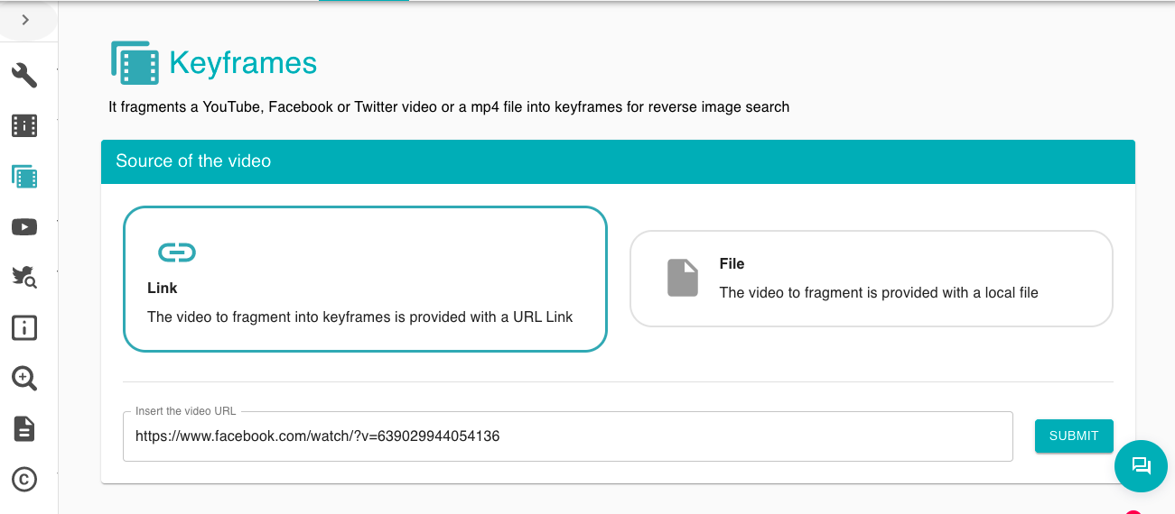Open the Forensic document icon in the sidebar
Screen dimensions: 1175x514
click(x=24, y=429)
